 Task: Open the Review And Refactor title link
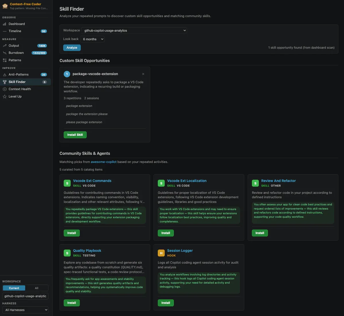278,181
